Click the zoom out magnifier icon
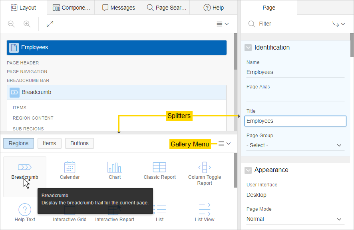 (11, 24)
